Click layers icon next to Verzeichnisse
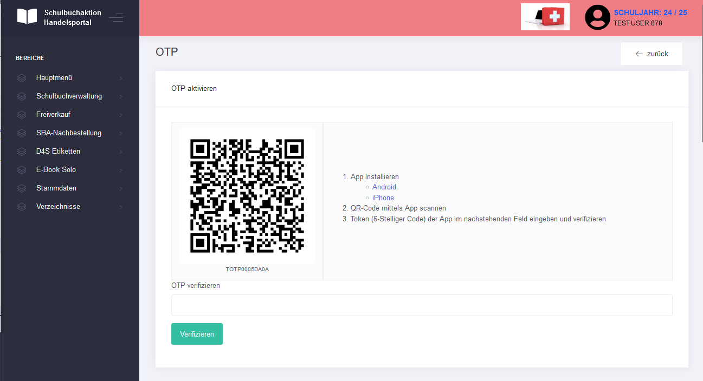 [22, 207]
